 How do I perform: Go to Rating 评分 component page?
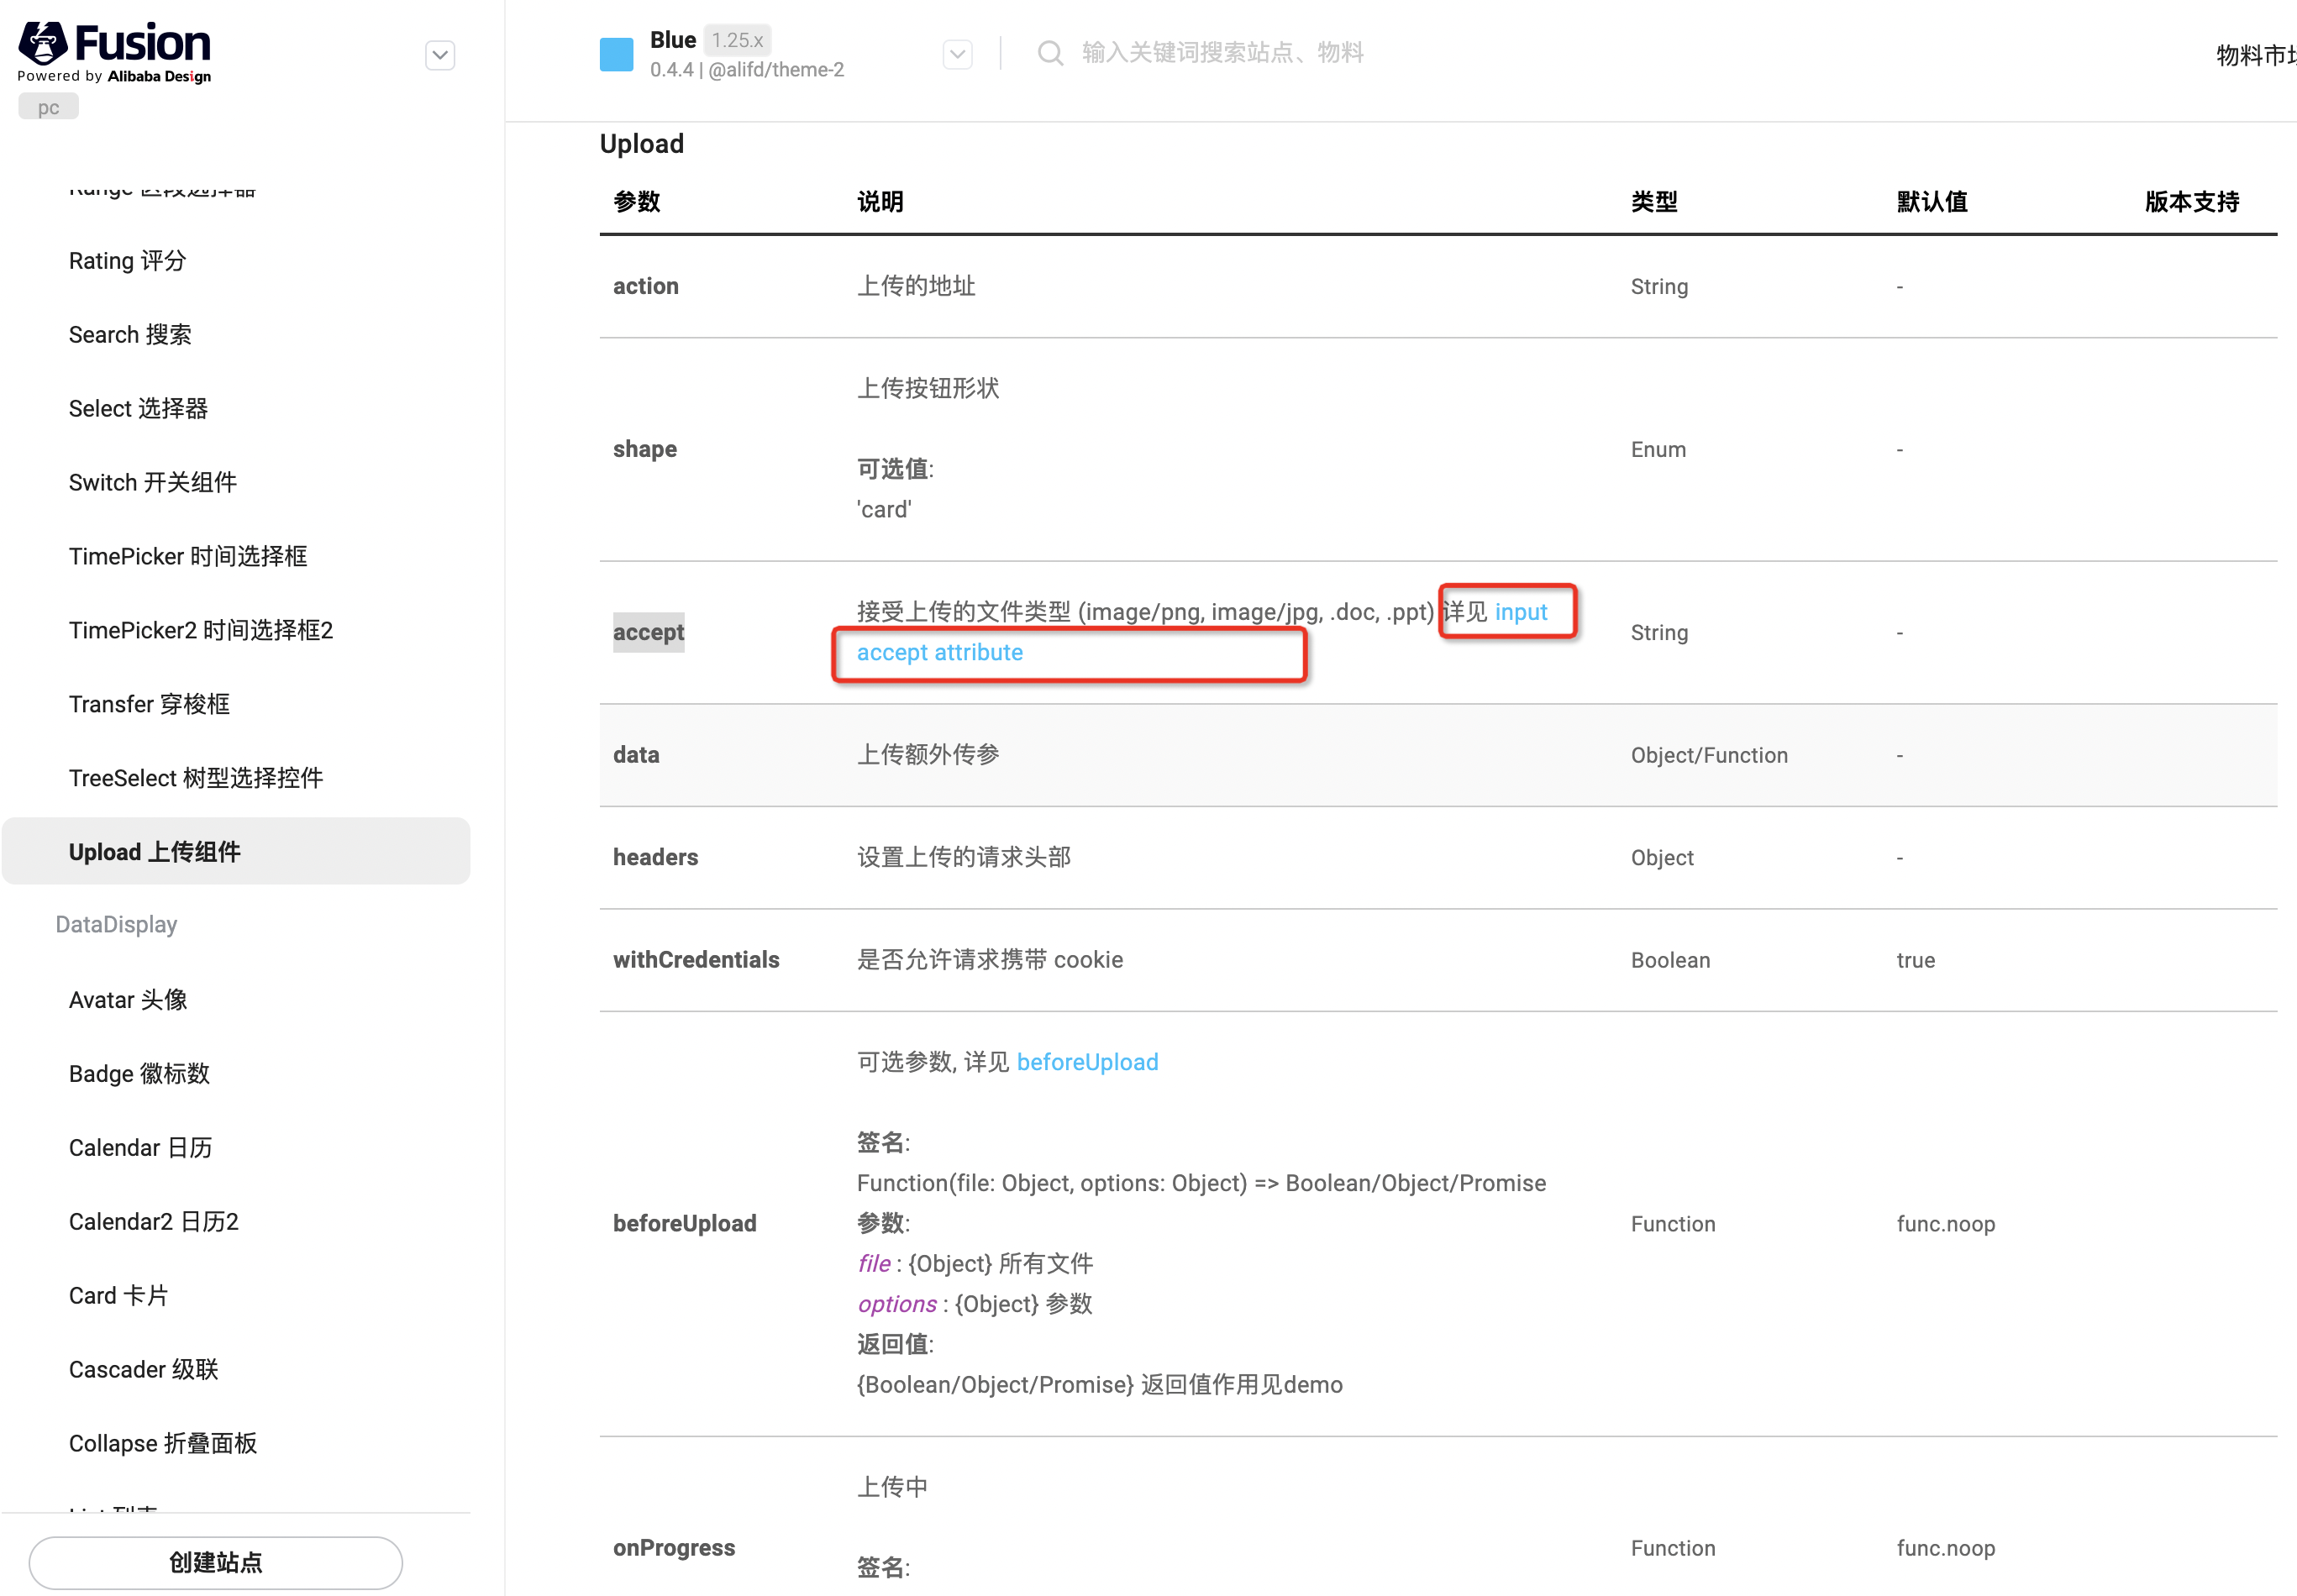point(127,261)
